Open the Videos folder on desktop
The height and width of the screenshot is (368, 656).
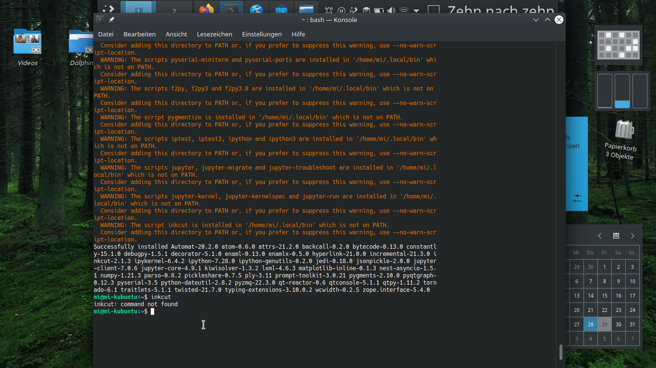tap(27, 42)
